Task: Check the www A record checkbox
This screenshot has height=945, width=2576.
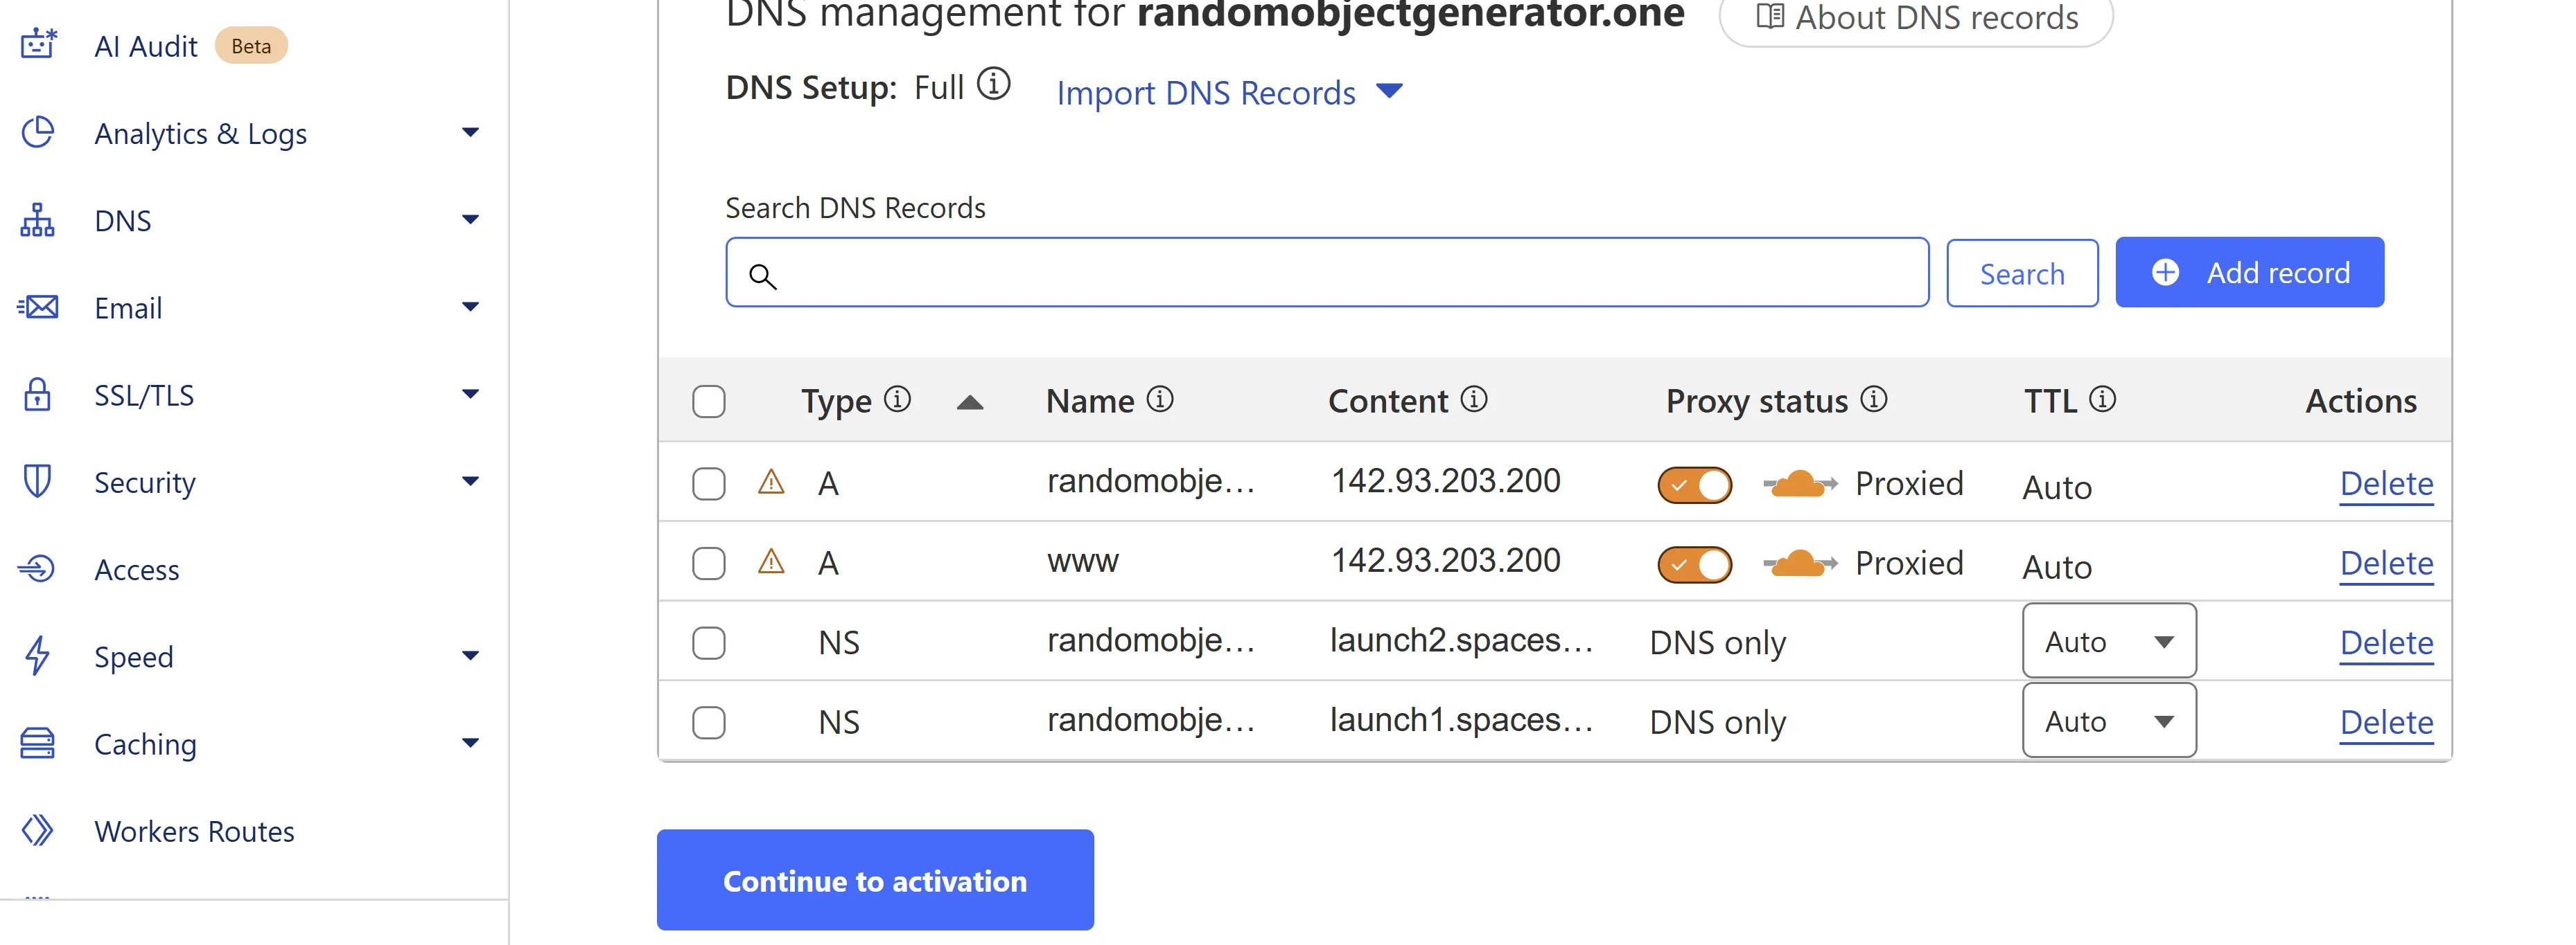Action: tap(709, 564)
